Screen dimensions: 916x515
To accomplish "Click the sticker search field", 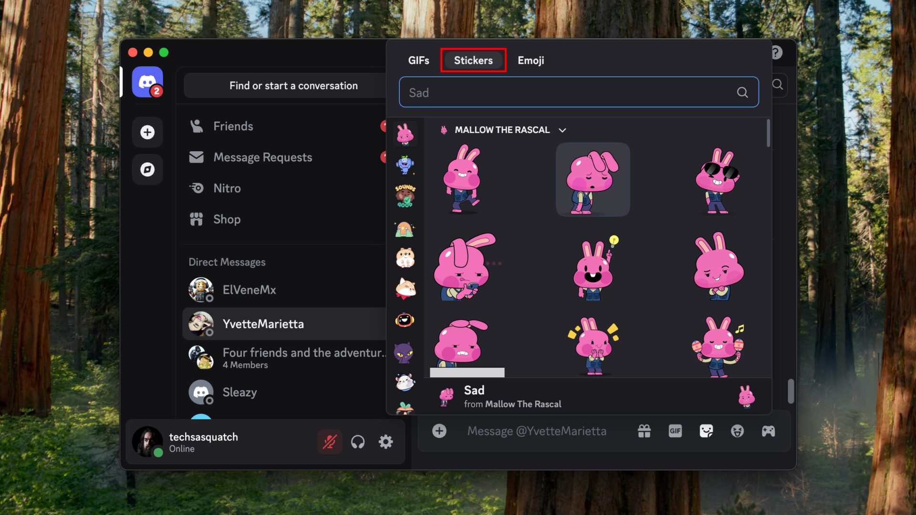I will [579, 92].
